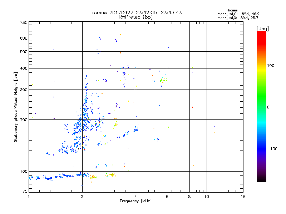286x214 pixels.
Task: Click the '6' frequency tick label
Action: [167, 197]
